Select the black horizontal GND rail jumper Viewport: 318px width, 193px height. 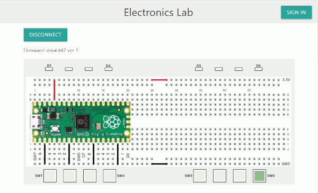160,164
